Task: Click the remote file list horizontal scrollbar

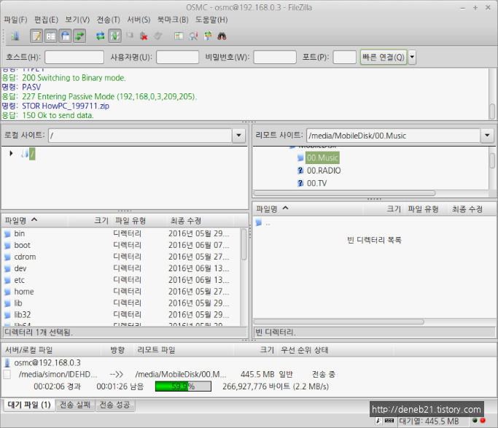Action: [339, 322]
